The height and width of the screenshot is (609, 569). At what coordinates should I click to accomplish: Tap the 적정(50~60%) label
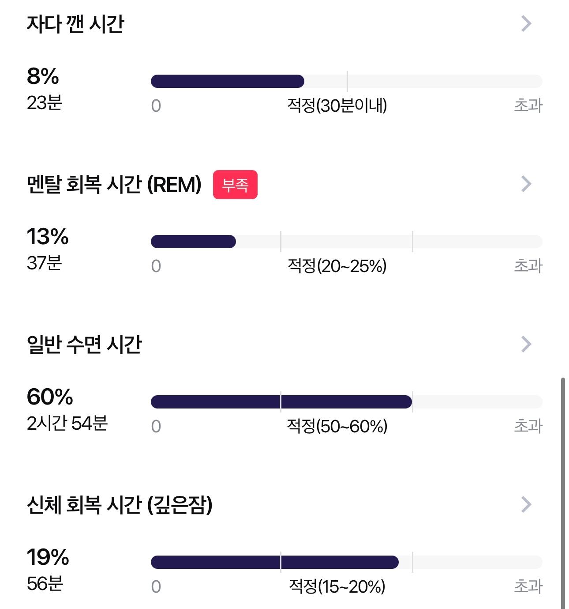[337, 426]
